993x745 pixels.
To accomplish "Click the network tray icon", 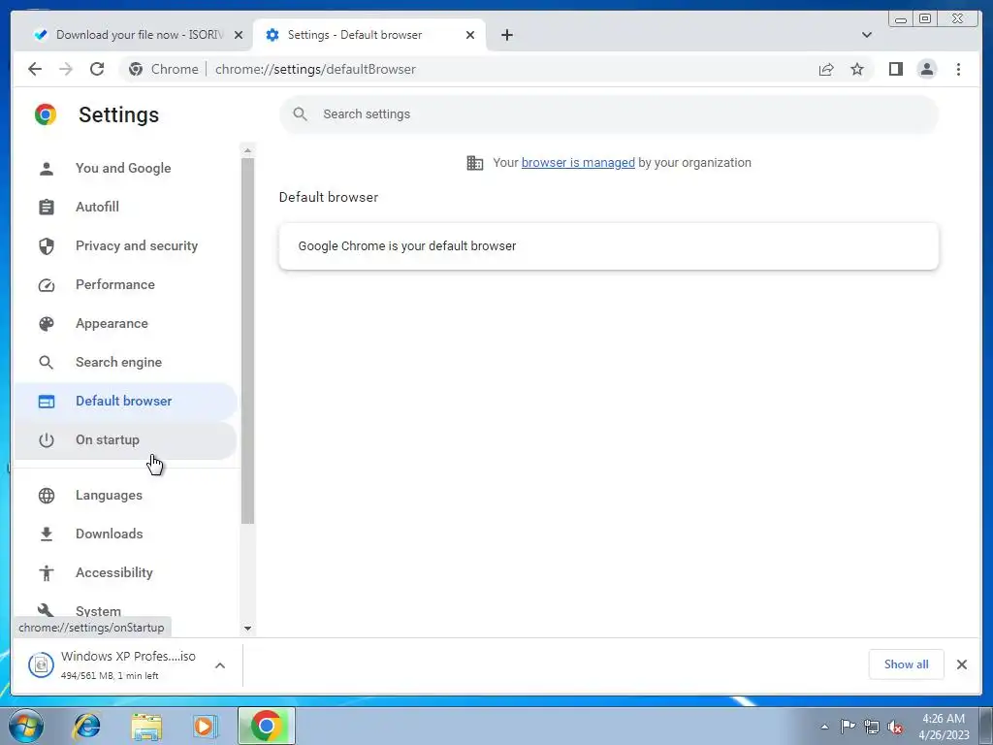I will point(872,727).
